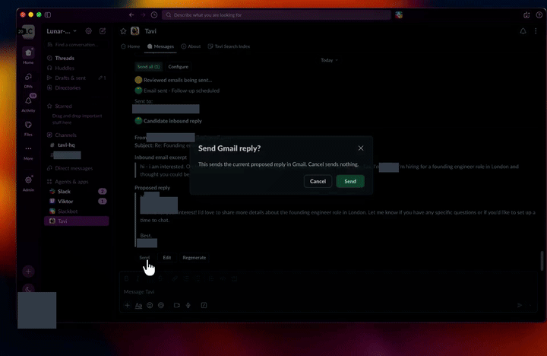
Task: Toggle the Aa formatting toolbar in composer
Action: [138, 305]
